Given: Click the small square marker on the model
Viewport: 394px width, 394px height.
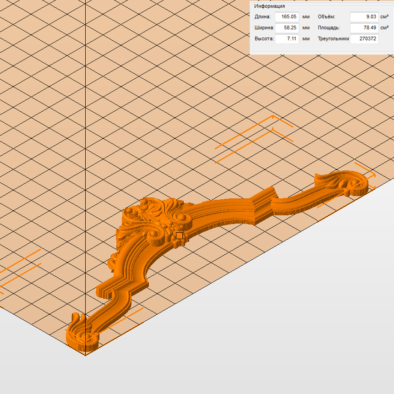Looking at the screenshot, I should coord(179,235).
